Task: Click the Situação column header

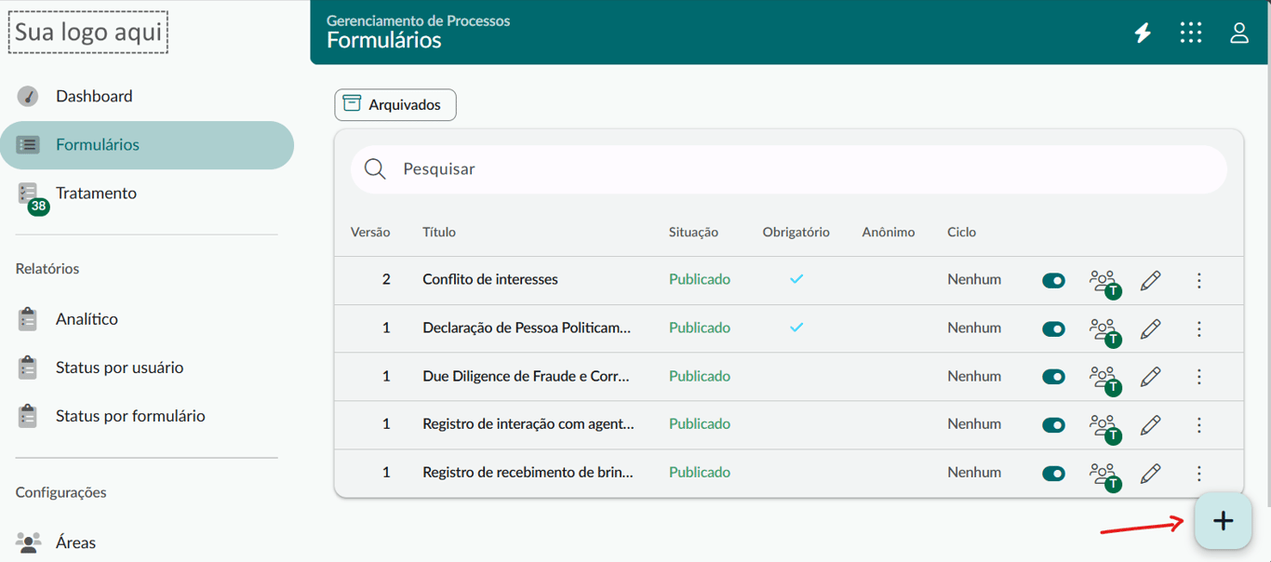Action: (693, 233)
